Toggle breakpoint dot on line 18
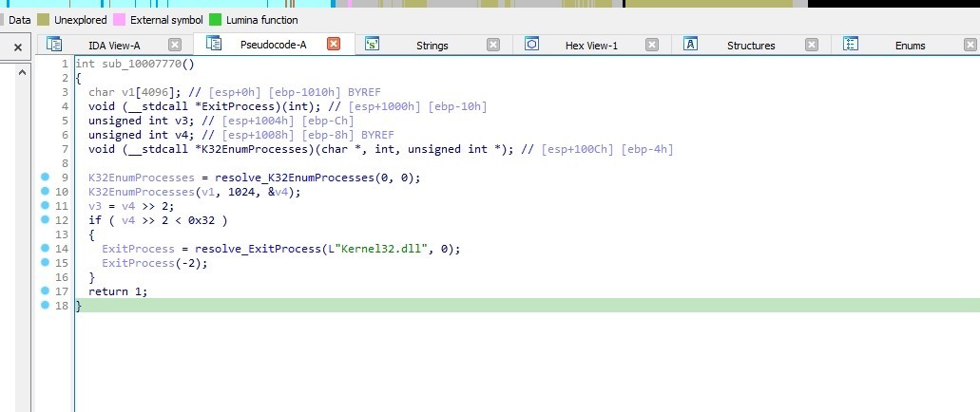The height and width of the screenshot is (412, 980). 45,305
